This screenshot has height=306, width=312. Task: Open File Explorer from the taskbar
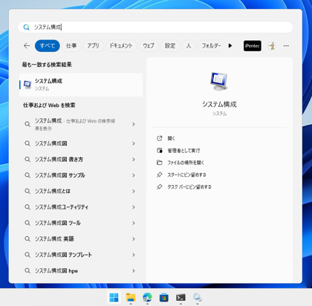point(131,297)
